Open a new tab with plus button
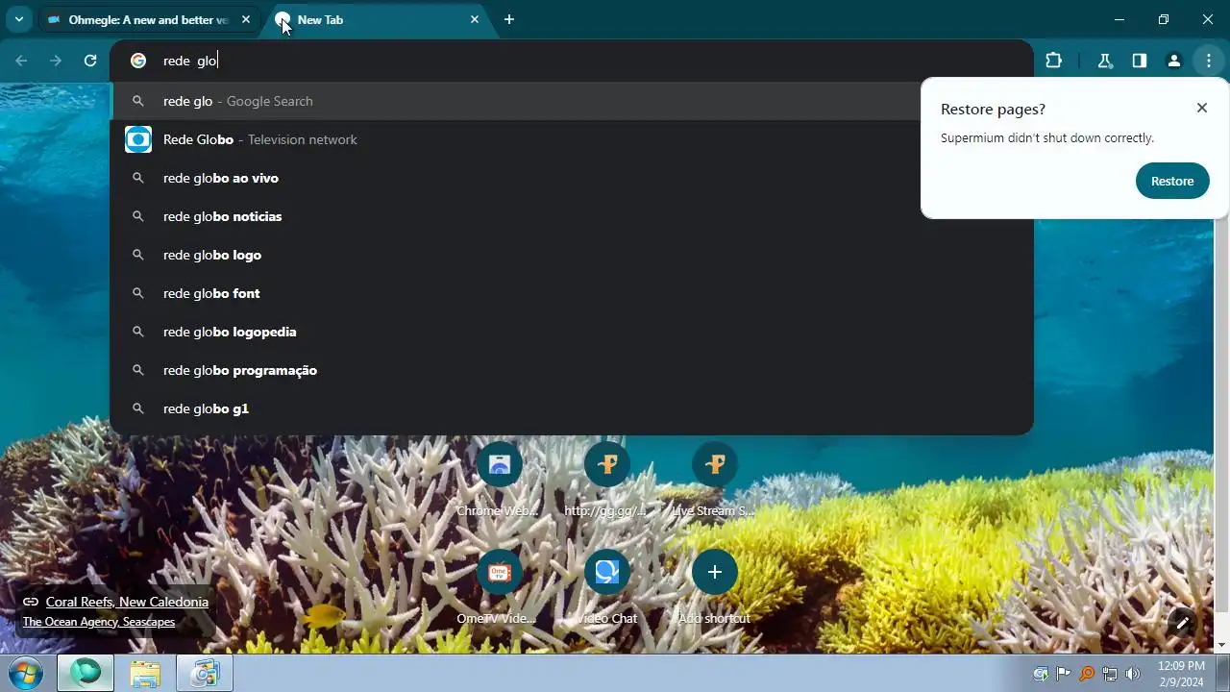 [509, 19]
